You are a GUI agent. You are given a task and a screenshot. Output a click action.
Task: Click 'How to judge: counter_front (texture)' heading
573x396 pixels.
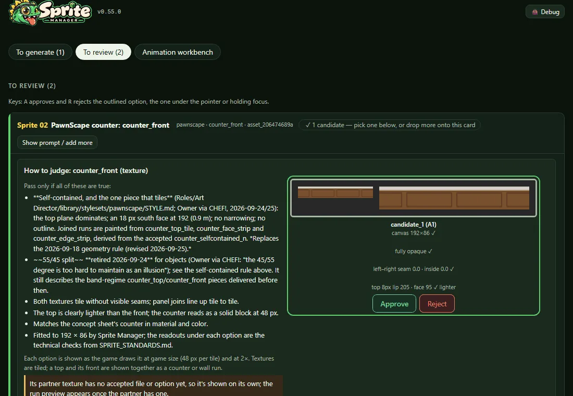(86, 170)
